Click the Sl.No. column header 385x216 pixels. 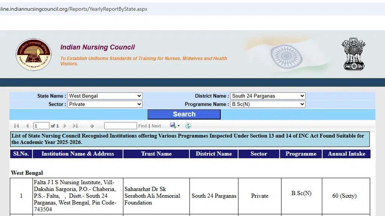click(21, 154)
